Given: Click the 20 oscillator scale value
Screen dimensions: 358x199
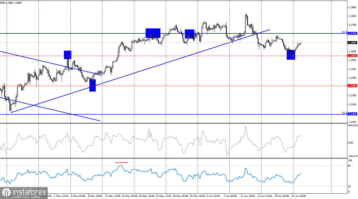Looking at the screenshot, I should pyautogui.click(x=350, y=187).
